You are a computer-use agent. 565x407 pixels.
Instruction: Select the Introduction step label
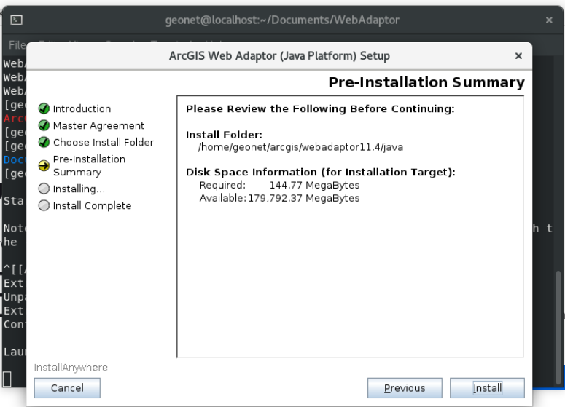coord(82,108)
